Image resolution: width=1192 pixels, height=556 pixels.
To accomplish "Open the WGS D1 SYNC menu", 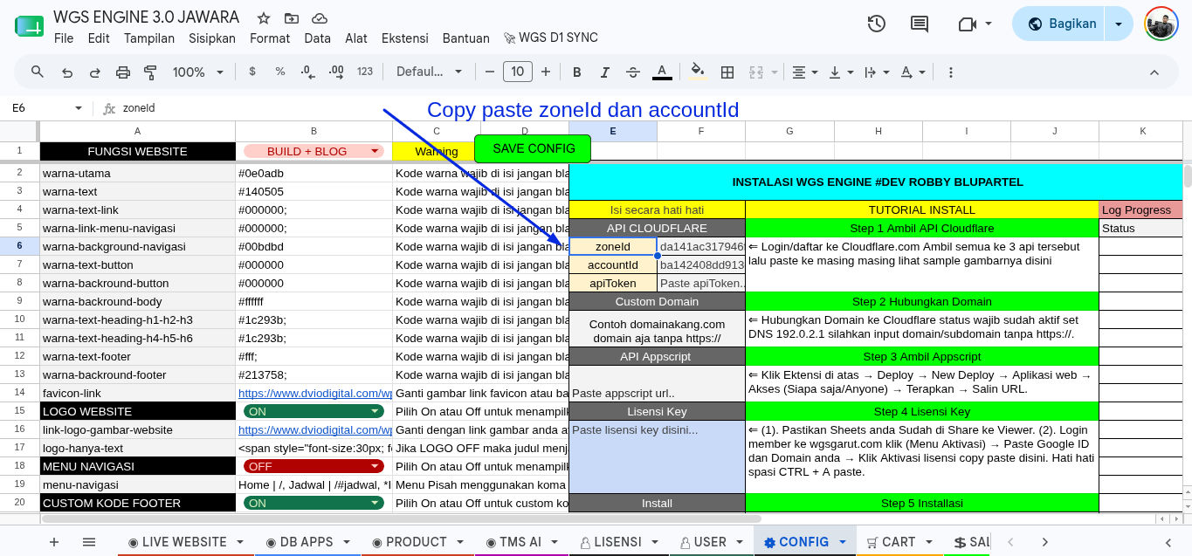I will coord(551,38).
